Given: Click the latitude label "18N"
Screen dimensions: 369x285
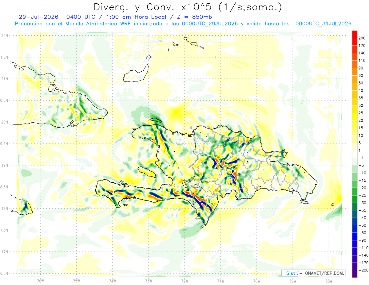Looking at the screenshot, I should pos(5,208).
